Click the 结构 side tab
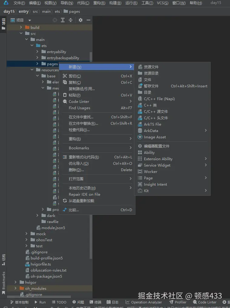 (x=4, y=259)
